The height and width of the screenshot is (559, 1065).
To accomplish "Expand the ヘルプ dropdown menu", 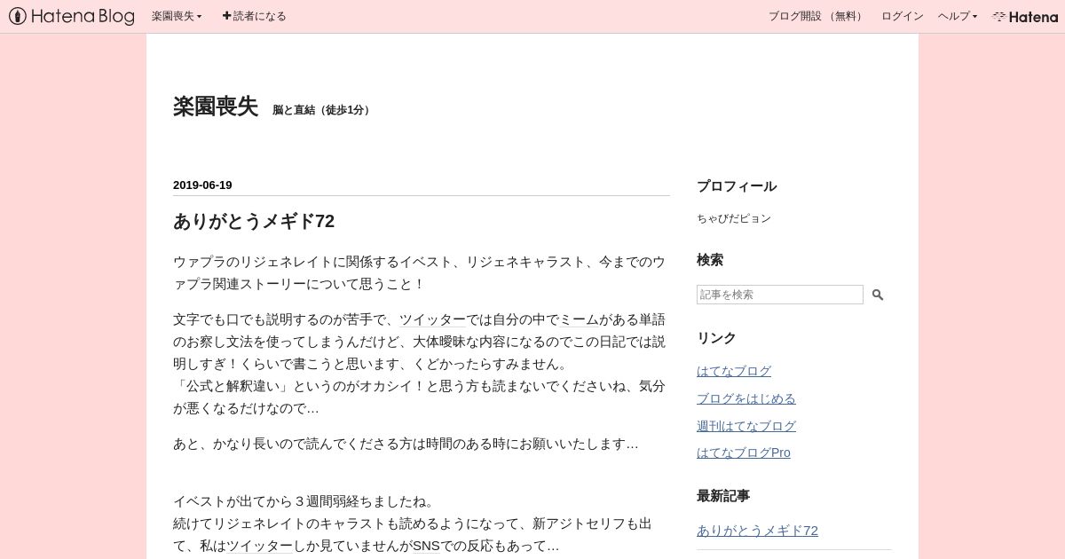I will tap(958, 16).
